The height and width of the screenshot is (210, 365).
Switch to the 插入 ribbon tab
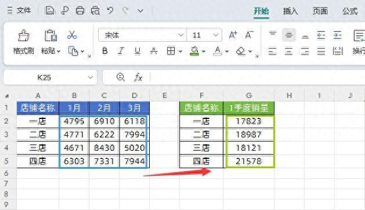[291, 11]
